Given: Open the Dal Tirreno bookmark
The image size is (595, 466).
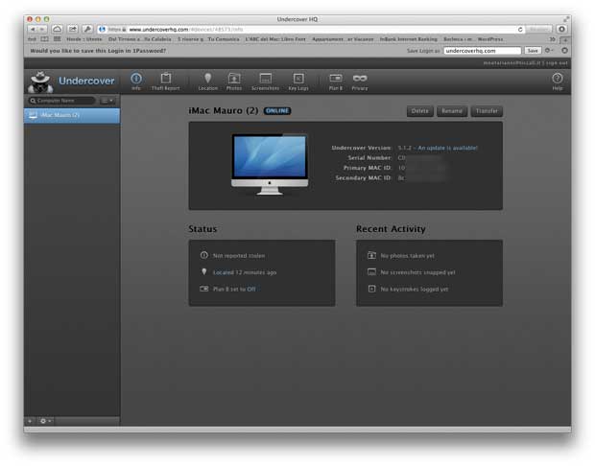Looking at the screenshot, I should pyautogui.click(x=139, y=39).
